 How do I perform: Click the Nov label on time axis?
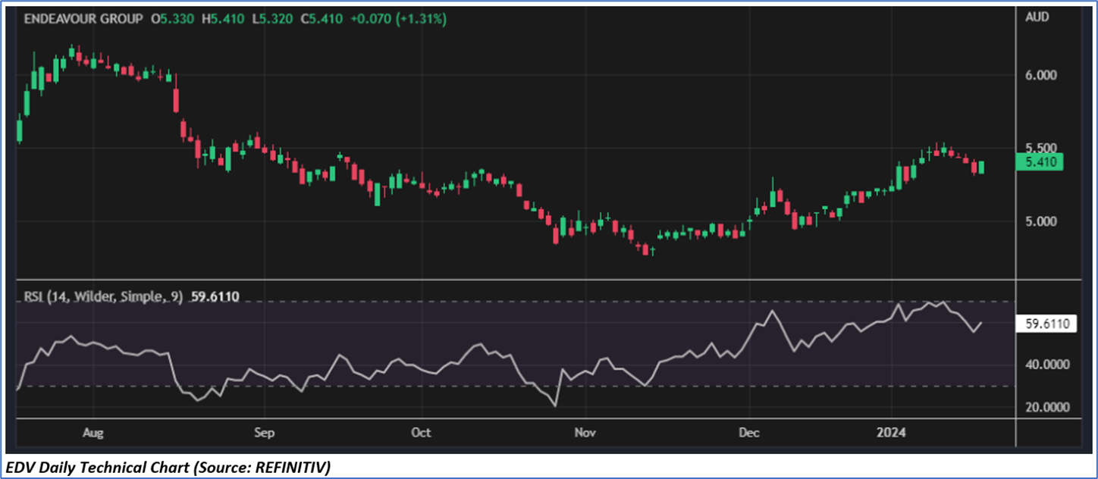[585, 432]
